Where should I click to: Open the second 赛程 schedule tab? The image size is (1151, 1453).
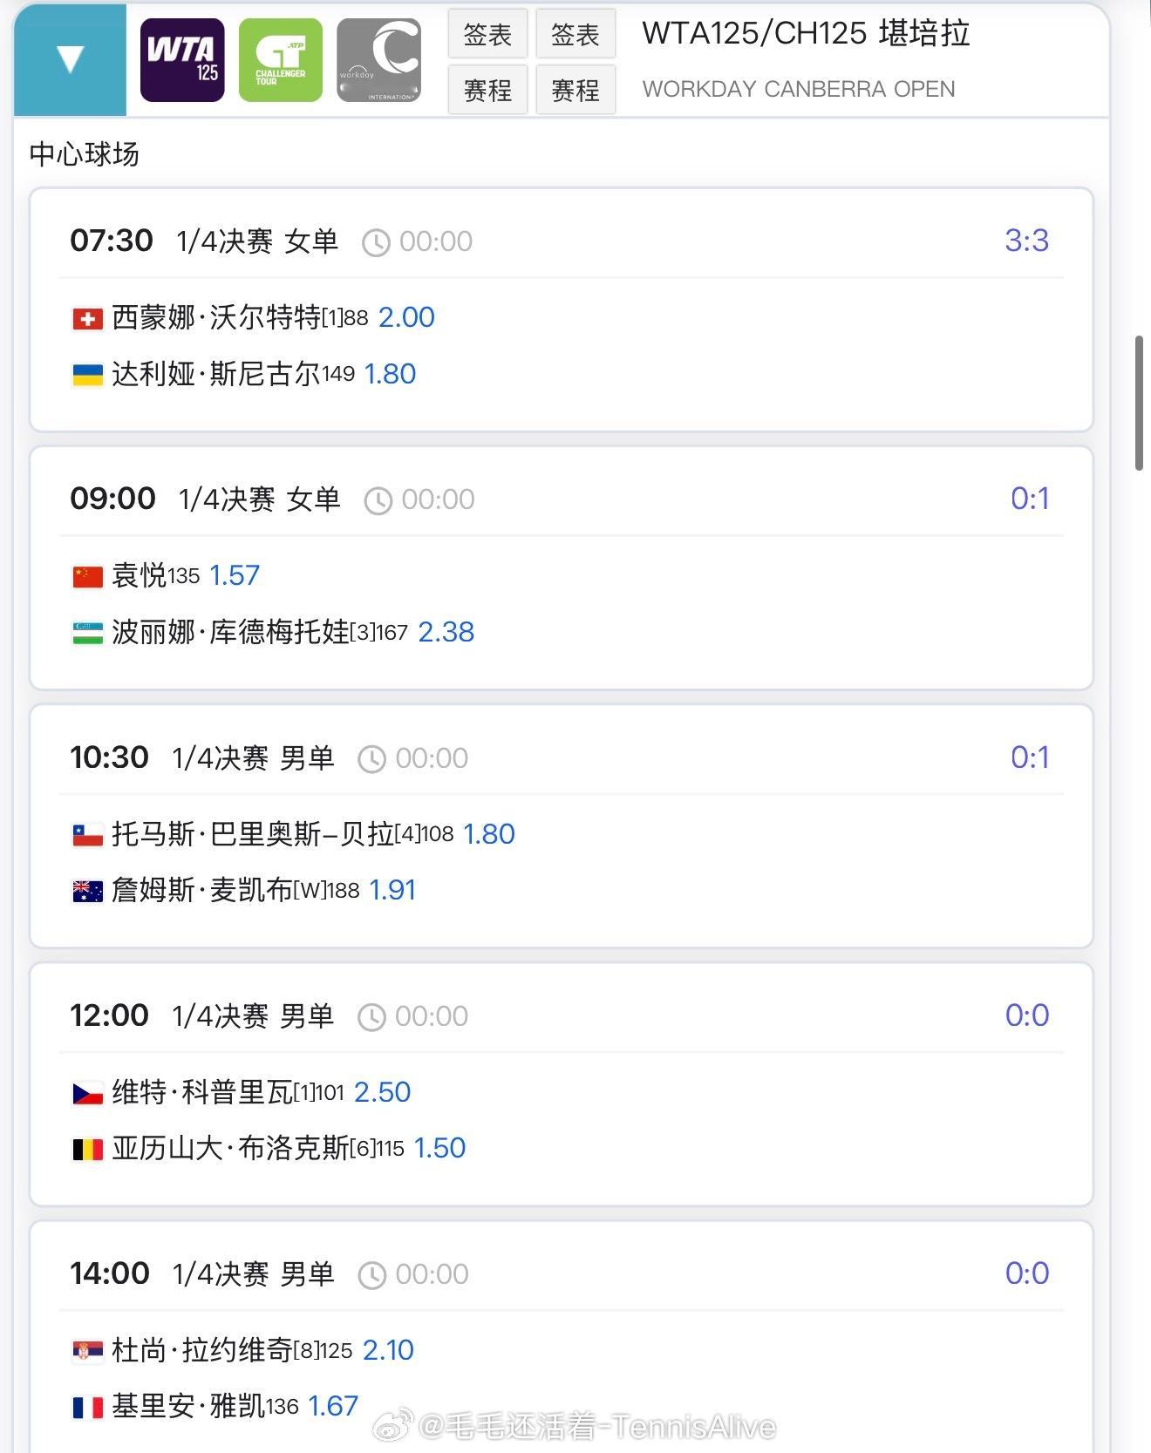coord(575,90)
